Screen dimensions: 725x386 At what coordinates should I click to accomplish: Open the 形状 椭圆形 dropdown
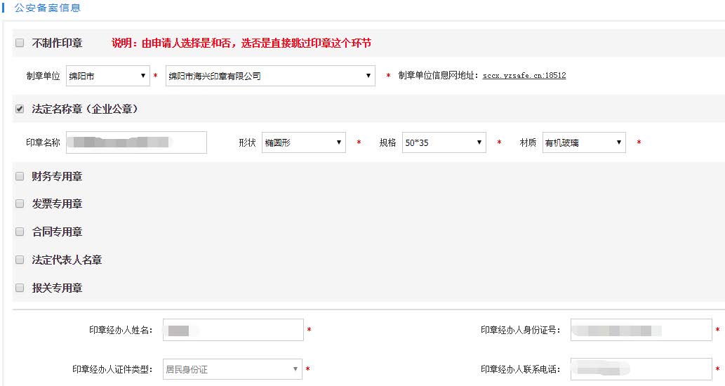click(304, 142)
